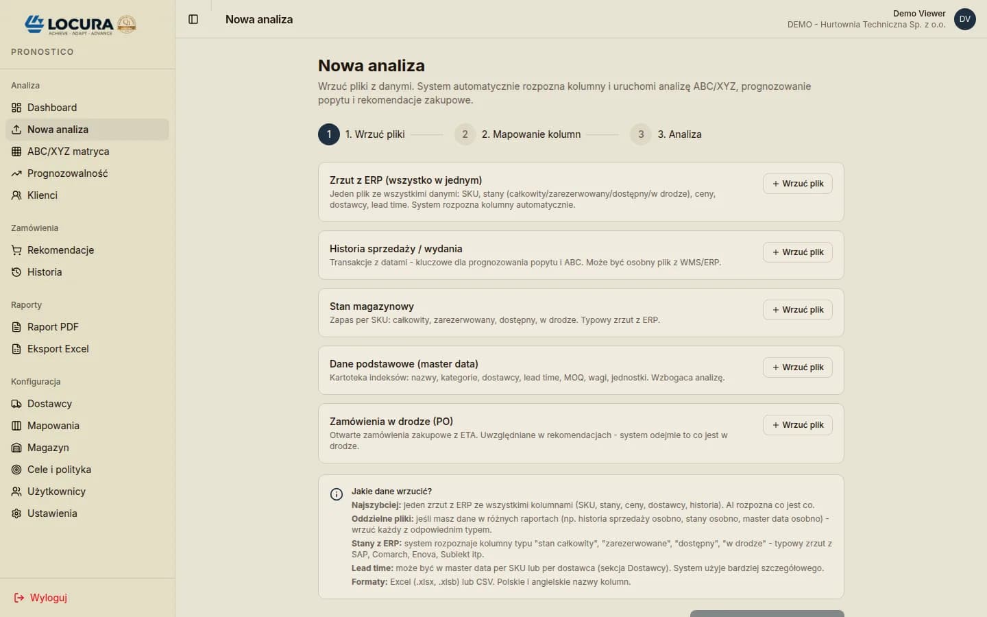Open the Dostawcy configuration page

pos(49,404)
